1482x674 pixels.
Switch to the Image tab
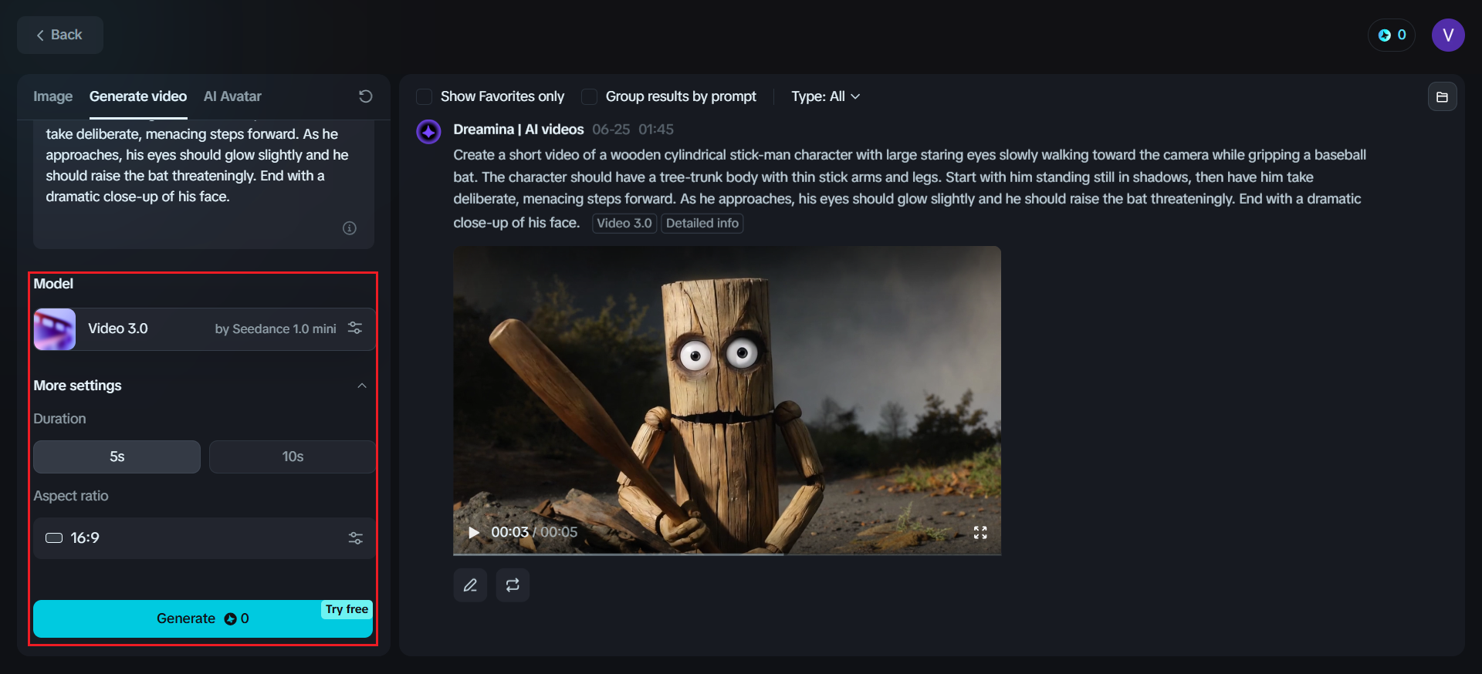tap(52, 96)
